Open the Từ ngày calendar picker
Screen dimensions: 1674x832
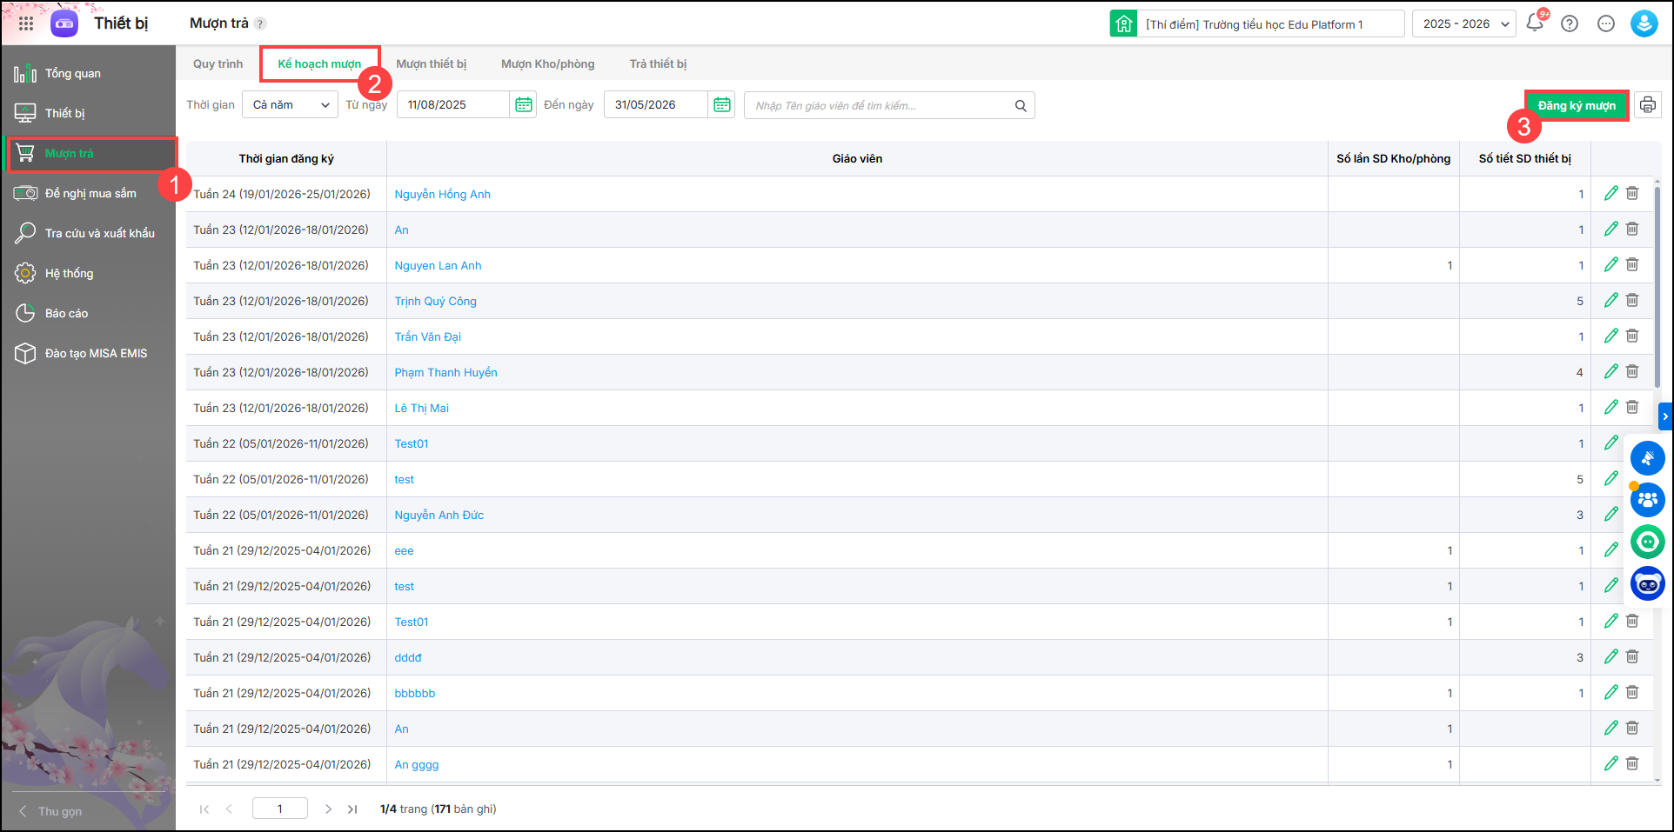tap(523, 105)
